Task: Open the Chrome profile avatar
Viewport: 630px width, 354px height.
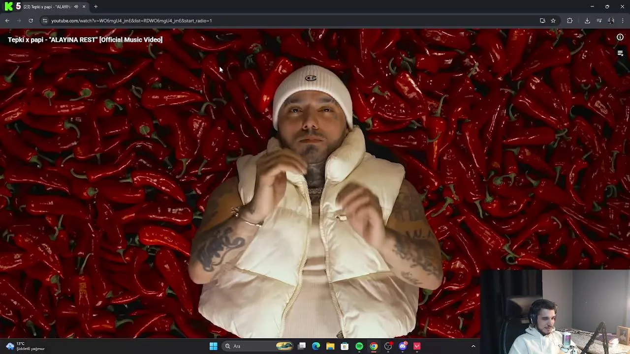Action: pos(611,21)
